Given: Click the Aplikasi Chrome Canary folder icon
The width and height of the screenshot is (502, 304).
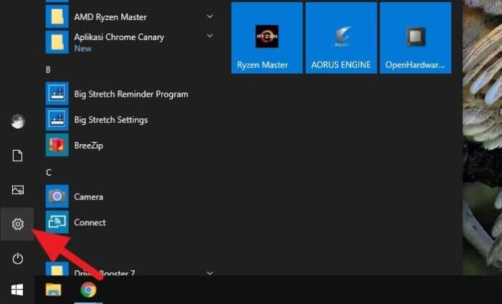Looking at the screenshot, I should (x=57, y=42).
